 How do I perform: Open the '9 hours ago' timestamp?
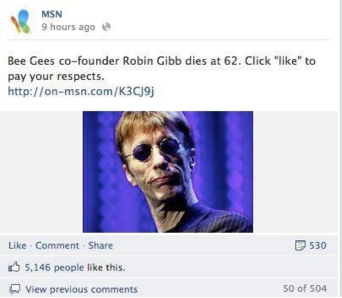click(69, 27)
